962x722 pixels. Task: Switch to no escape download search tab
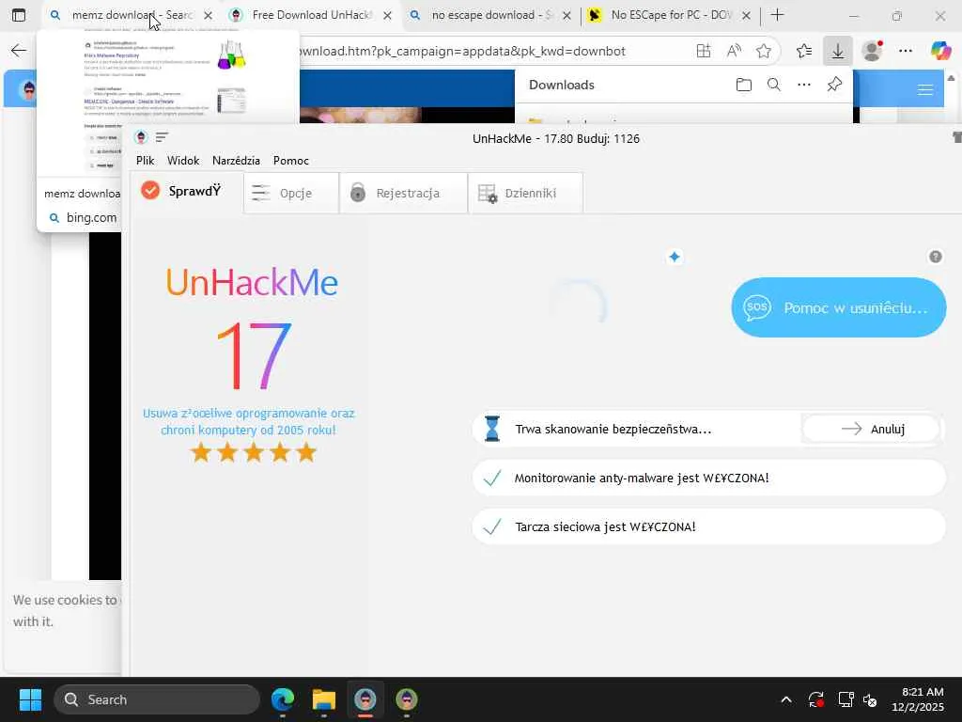[x=490, y=15]
